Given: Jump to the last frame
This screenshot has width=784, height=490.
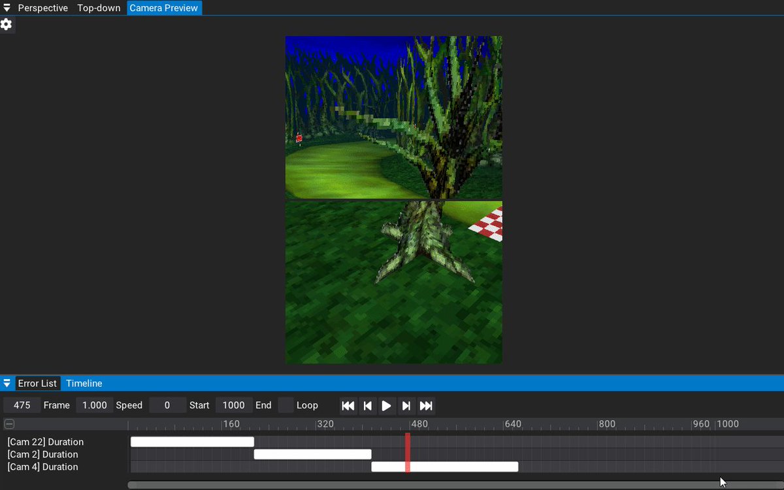Looking at the screenshot, I should coord(426,406).
